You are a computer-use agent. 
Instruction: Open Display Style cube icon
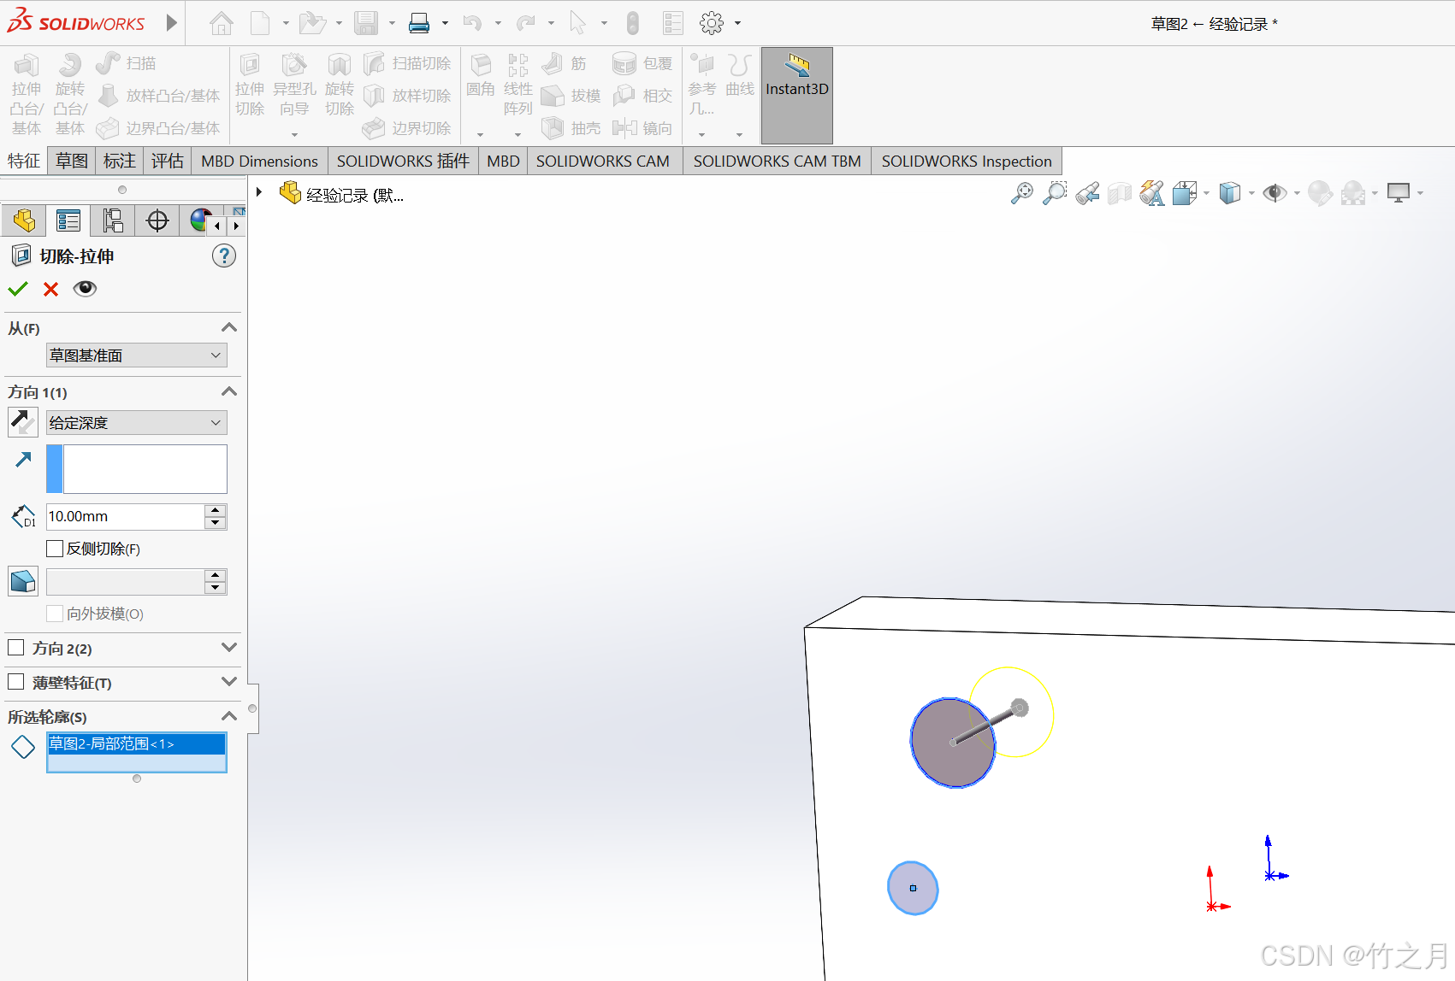1229,193
